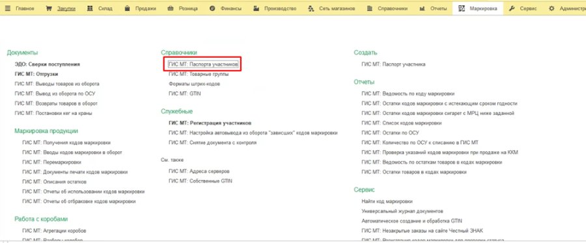The image size is (586, 243).
Task: Open the Сервис section with wrench
Action: coord(523,8)
